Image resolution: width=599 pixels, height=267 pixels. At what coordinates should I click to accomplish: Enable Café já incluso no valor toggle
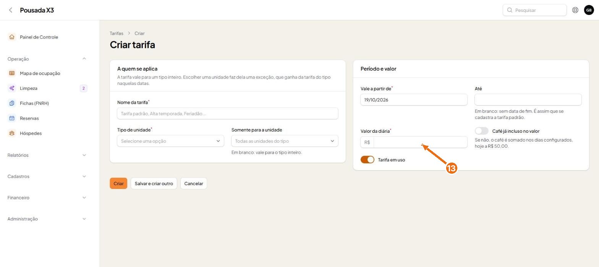[x=482, y=131]
